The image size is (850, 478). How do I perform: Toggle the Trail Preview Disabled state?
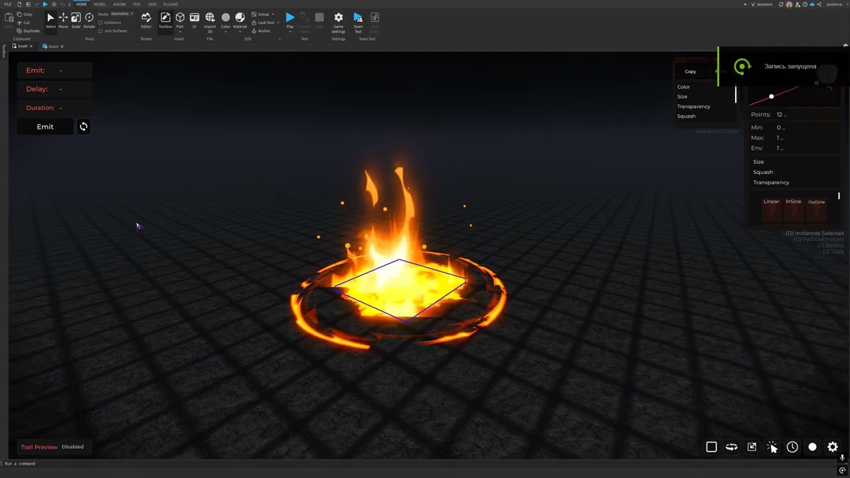point(72,447)
